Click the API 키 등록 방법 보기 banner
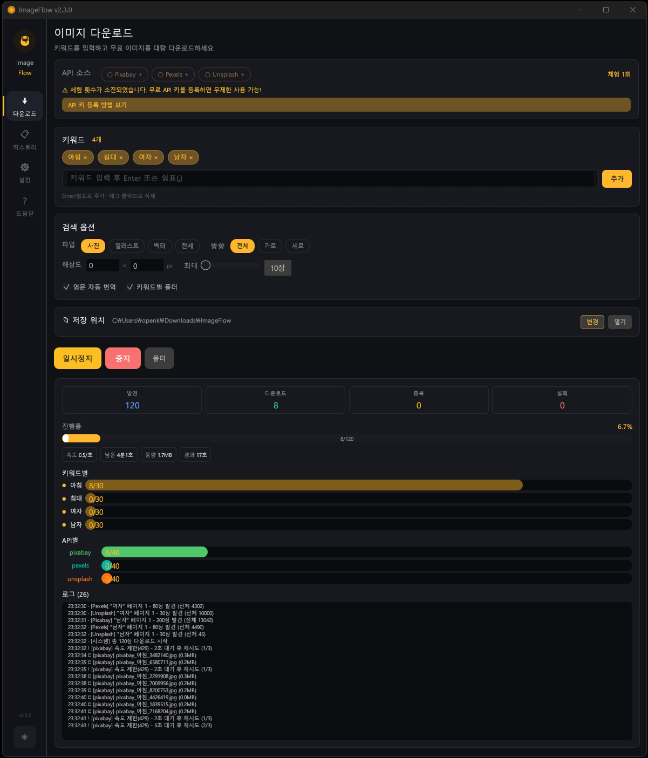This screenshot has width=648, height=758. (x=346, y=105)
